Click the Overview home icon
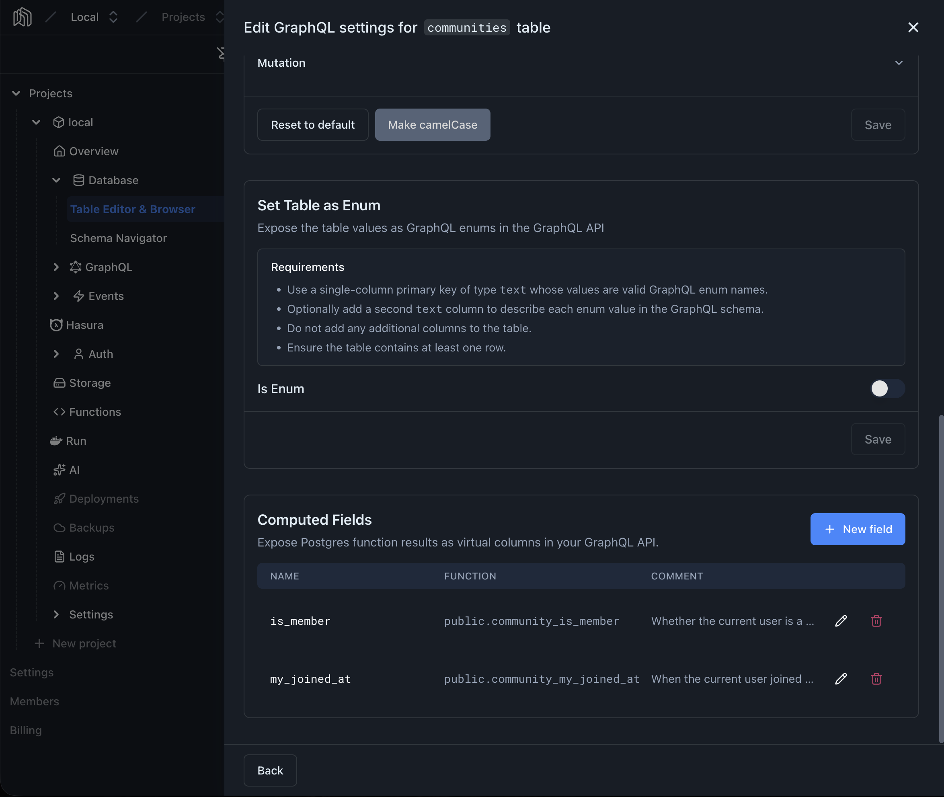 point(59,151)
